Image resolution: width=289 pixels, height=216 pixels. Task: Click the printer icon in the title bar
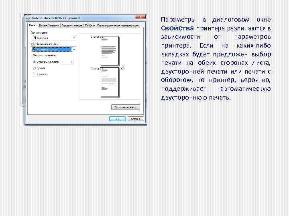[28, 18]
